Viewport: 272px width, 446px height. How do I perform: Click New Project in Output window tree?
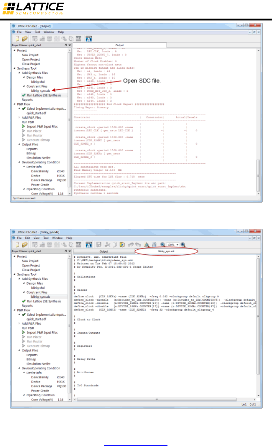click(30, 55)
